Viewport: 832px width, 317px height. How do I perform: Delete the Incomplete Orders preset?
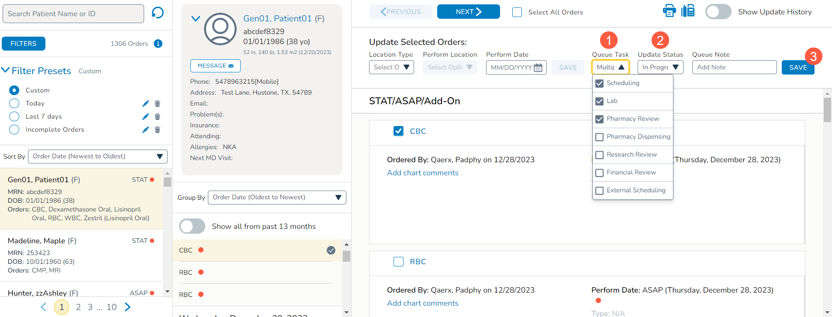pos(158,130)
